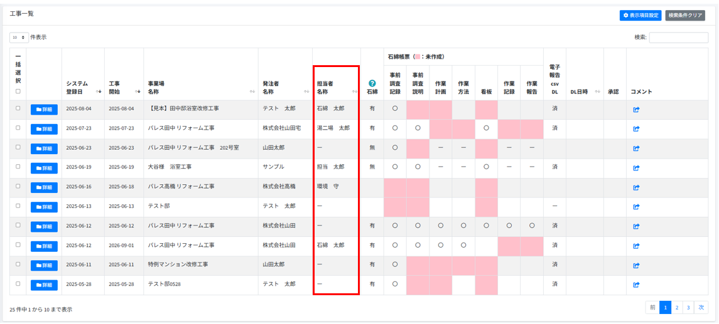Click the asbestos help question mark icon
The height and width of the screenshot is (324, 719).
pos(372,83)
